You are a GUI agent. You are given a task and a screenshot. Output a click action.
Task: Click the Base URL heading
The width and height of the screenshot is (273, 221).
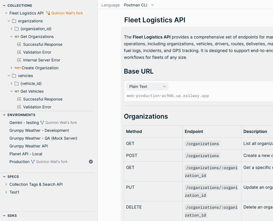click(x=139, y=71)
